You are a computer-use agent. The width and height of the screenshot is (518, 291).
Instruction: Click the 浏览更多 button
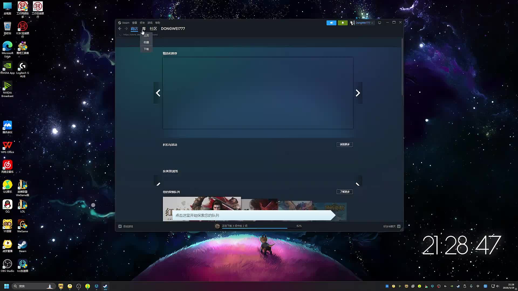click(345, 144)
